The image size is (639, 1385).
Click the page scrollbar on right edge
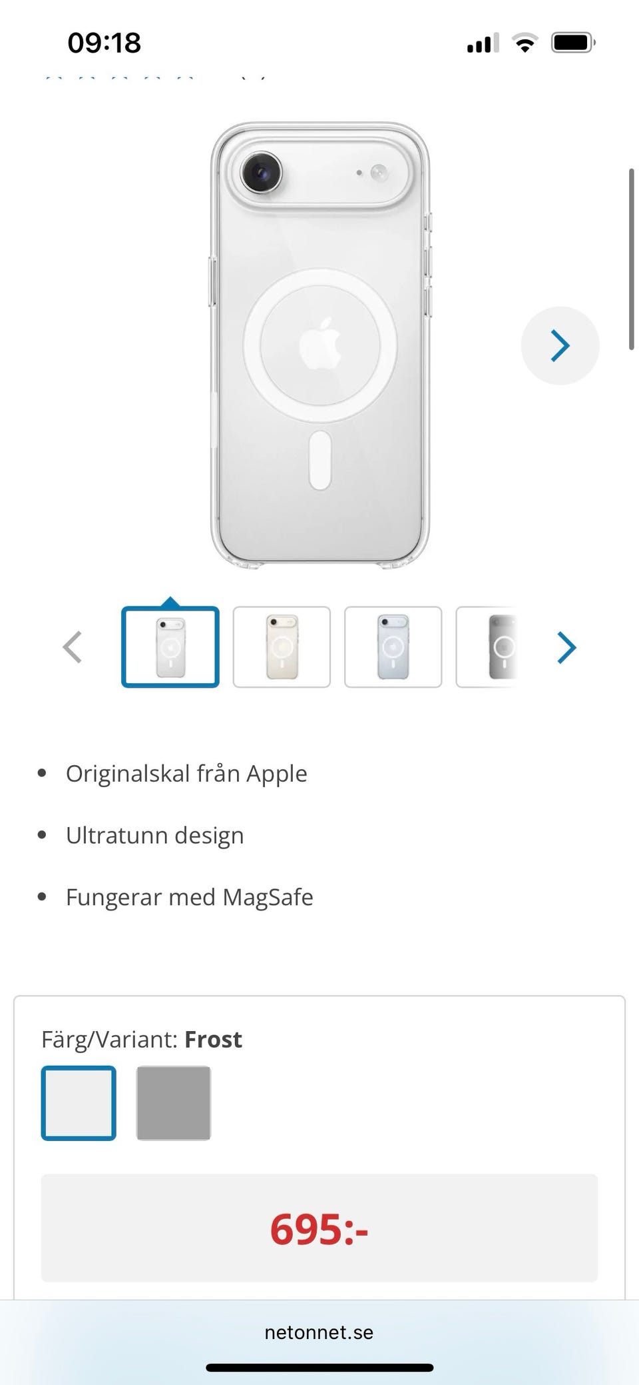point(632,260)
